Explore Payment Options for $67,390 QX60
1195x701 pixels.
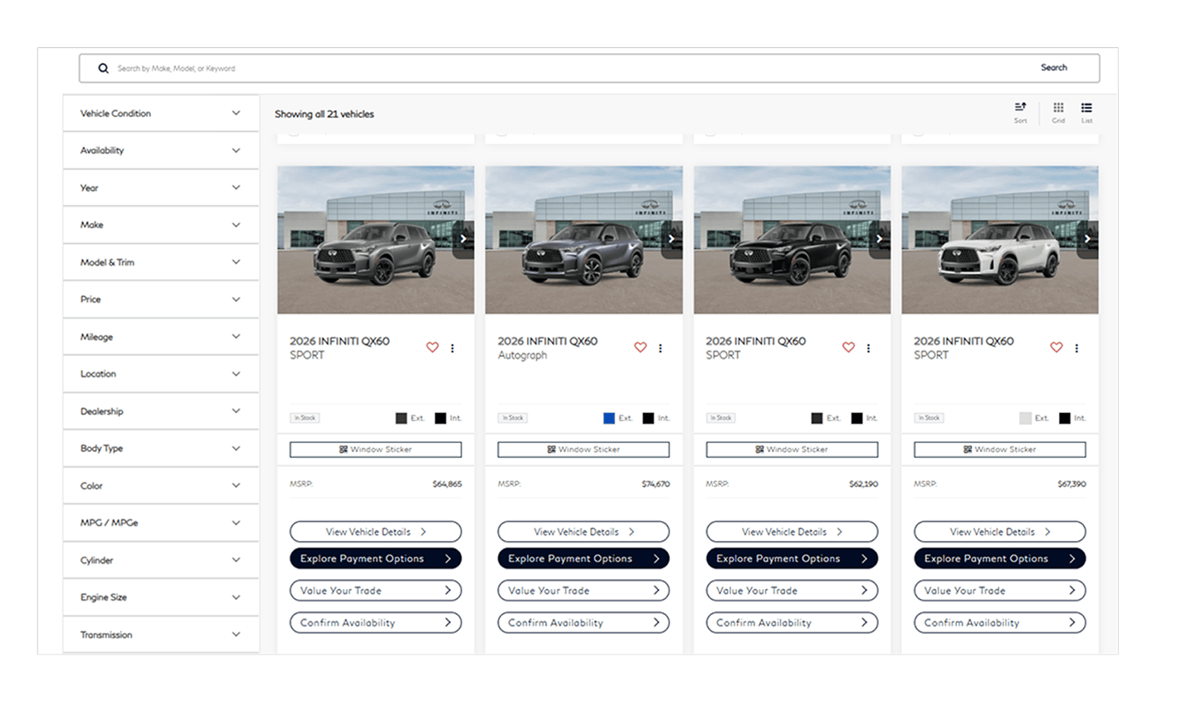[x=1000, y=558]
